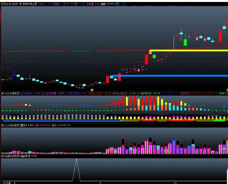Select the 6.34 low price label
Viewport: 228px width, 184px height.
coord(80,88)
